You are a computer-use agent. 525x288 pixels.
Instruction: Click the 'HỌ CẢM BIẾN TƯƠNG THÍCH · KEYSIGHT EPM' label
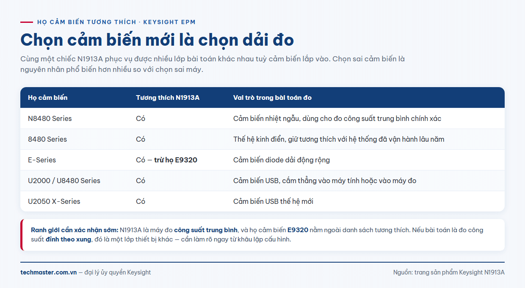116,22
